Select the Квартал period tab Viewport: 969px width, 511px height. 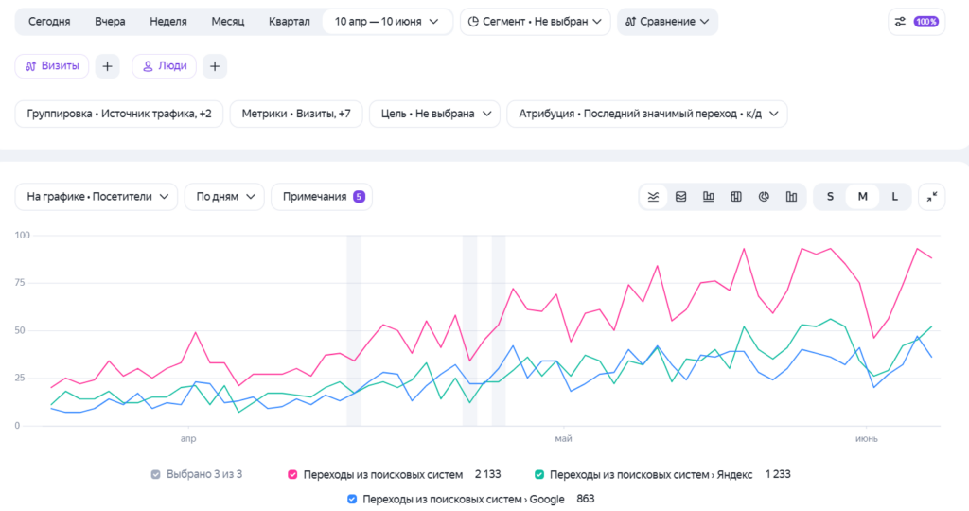pyautogui.click(x=290, y=22)
